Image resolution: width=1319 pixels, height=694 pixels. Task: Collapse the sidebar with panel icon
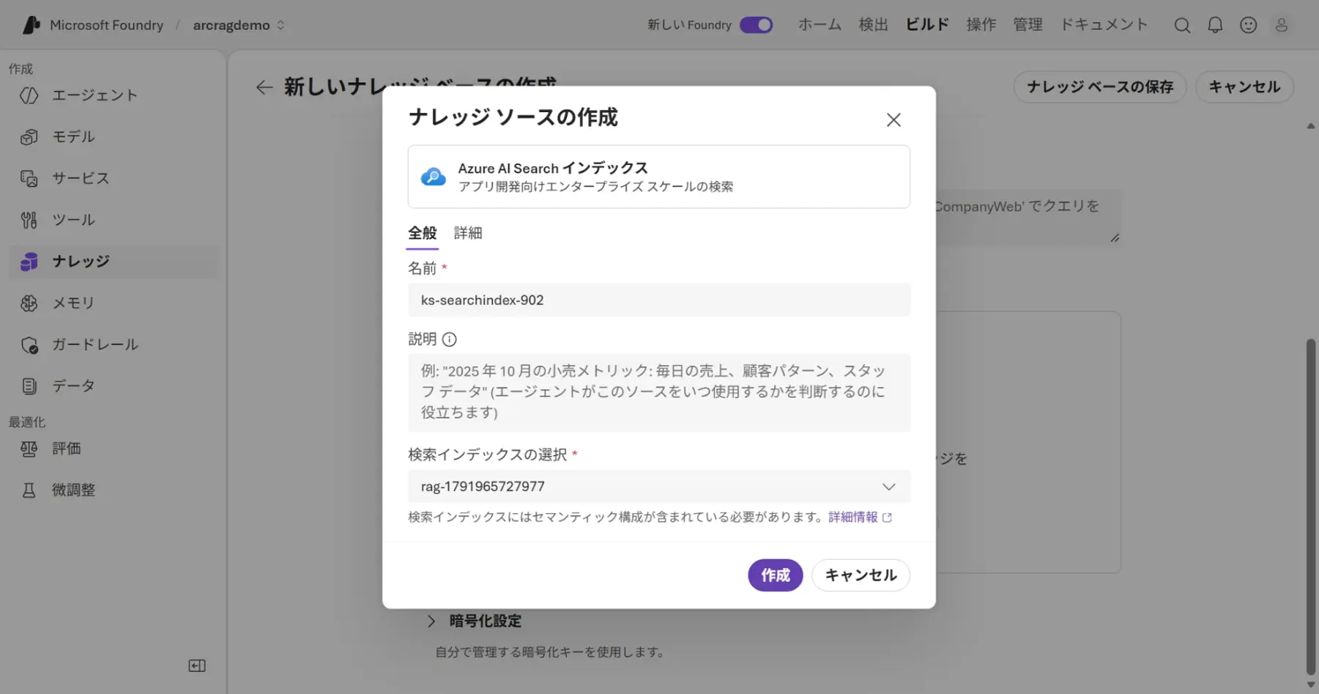197,665
